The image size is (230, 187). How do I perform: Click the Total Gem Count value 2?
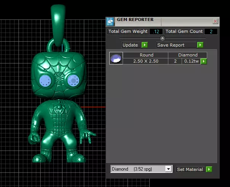(211, 31)
